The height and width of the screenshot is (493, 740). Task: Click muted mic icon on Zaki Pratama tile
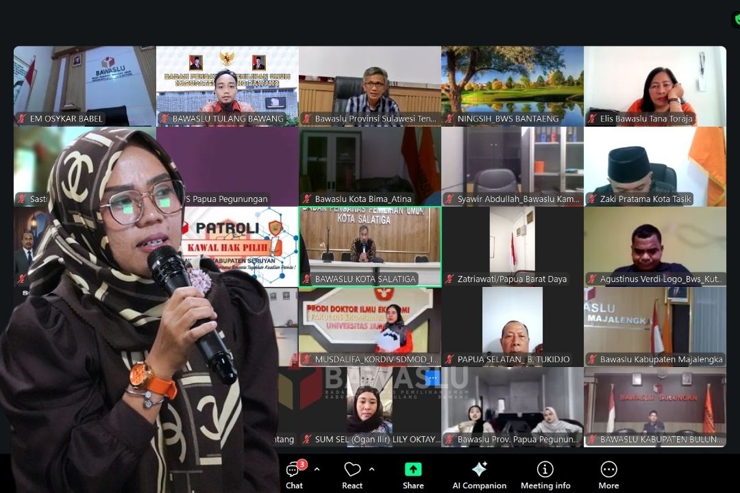point(592,199)
